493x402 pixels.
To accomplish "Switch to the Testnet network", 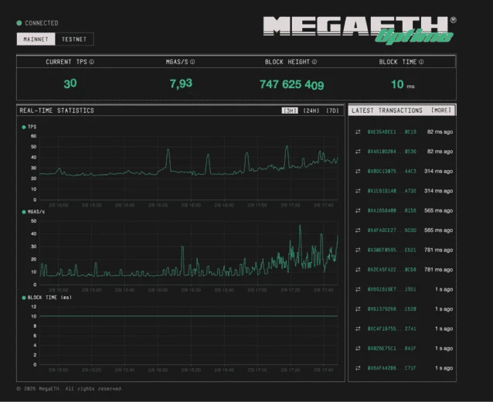I will coord(74,39).
